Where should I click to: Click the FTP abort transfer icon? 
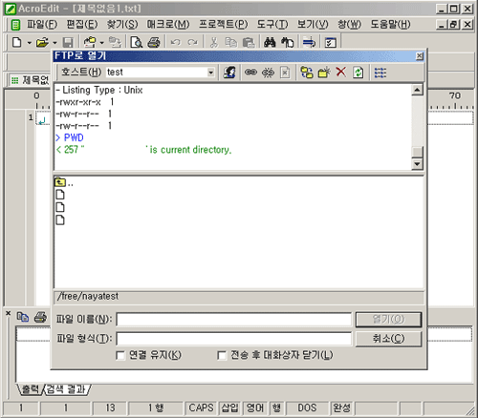(285, 73)
